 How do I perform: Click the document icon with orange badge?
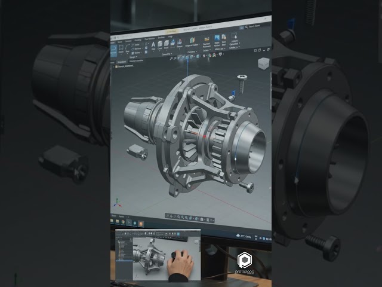224,37
